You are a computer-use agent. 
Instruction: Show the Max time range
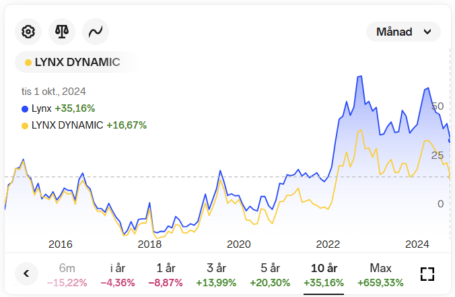pos(380,274)
